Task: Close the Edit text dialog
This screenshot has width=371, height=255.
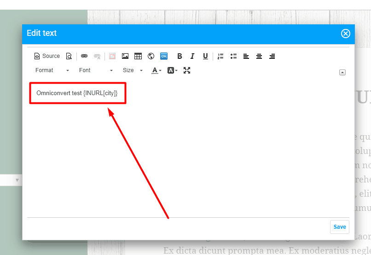Action: click(x=345, y=34)
